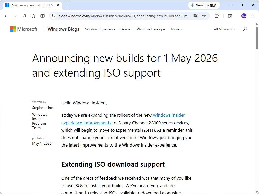Open the user profile avatar

coord(244,16)
